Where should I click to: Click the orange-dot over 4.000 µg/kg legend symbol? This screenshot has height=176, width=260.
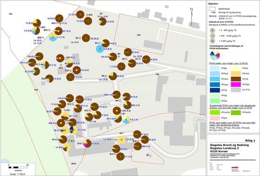click(213, 41)
